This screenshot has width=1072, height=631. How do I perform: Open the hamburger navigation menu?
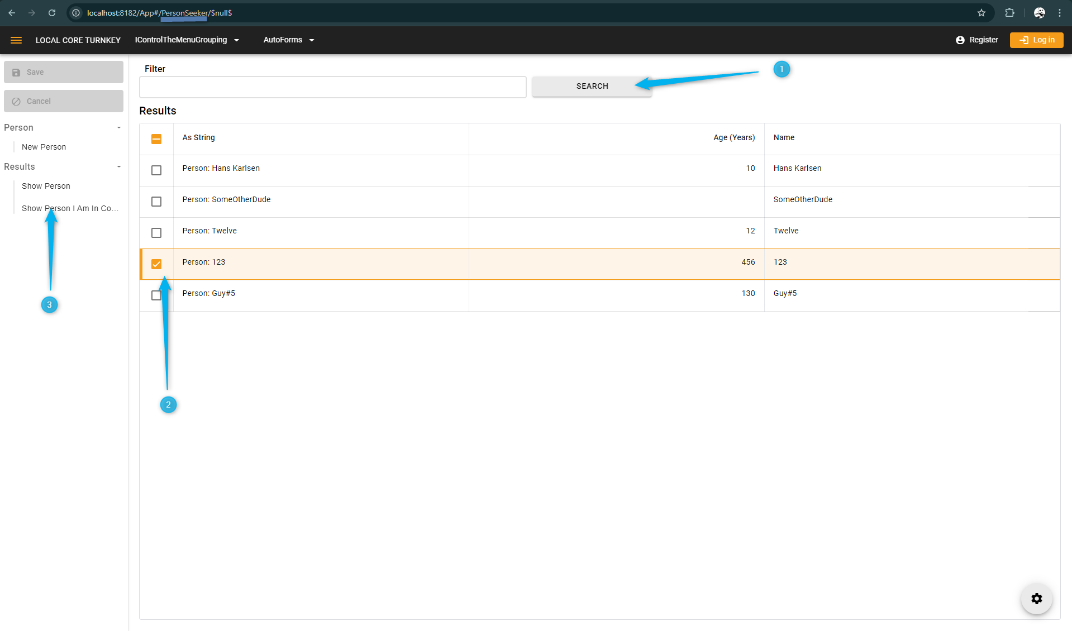tap(16, 40)
